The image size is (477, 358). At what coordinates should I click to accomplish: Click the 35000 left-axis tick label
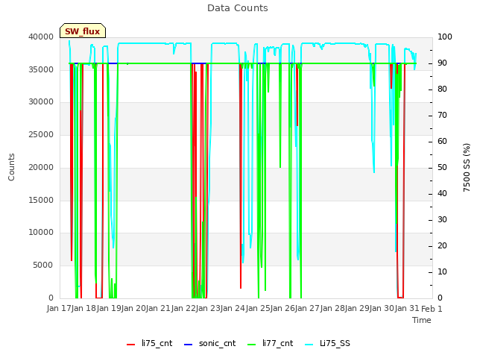(x=41, y=69)
